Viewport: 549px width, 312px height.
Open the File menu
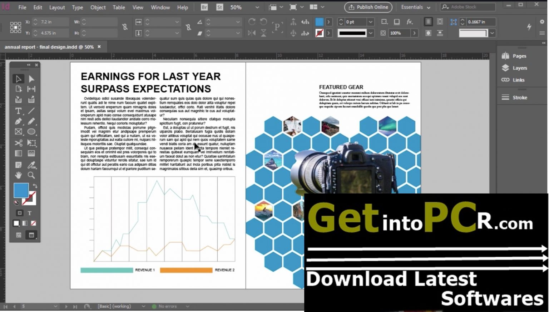coord(22,7)
